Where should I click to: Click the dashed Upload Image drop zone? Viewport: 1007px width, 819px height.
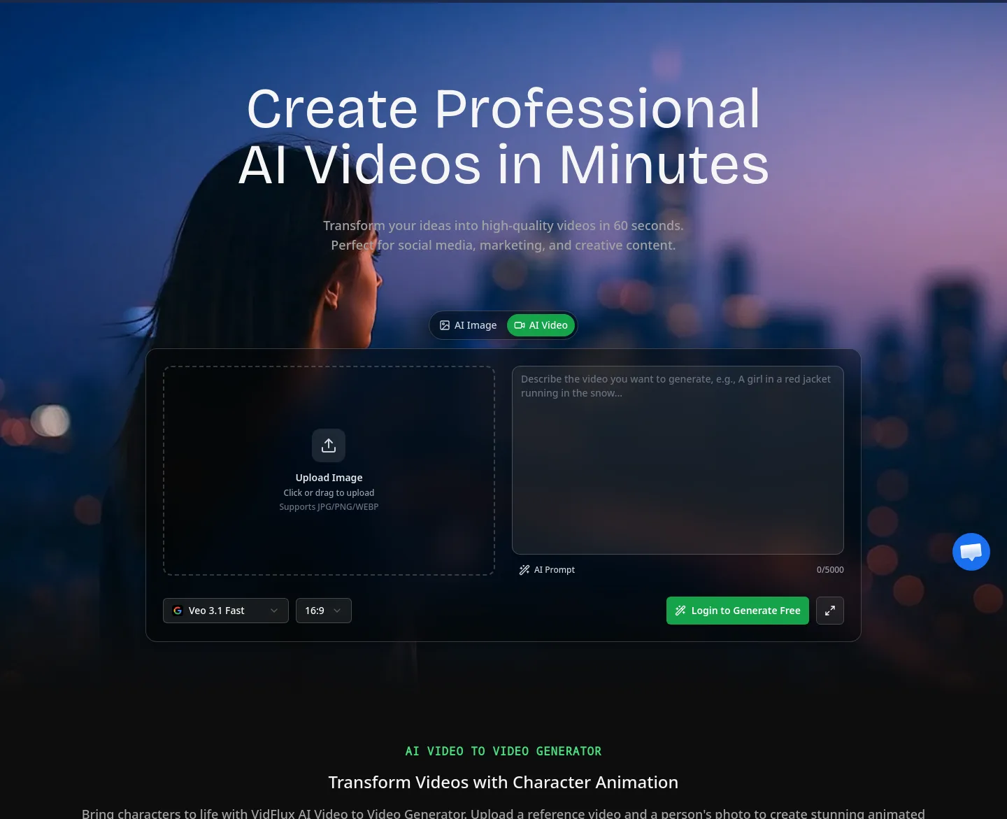coord(329,471)
